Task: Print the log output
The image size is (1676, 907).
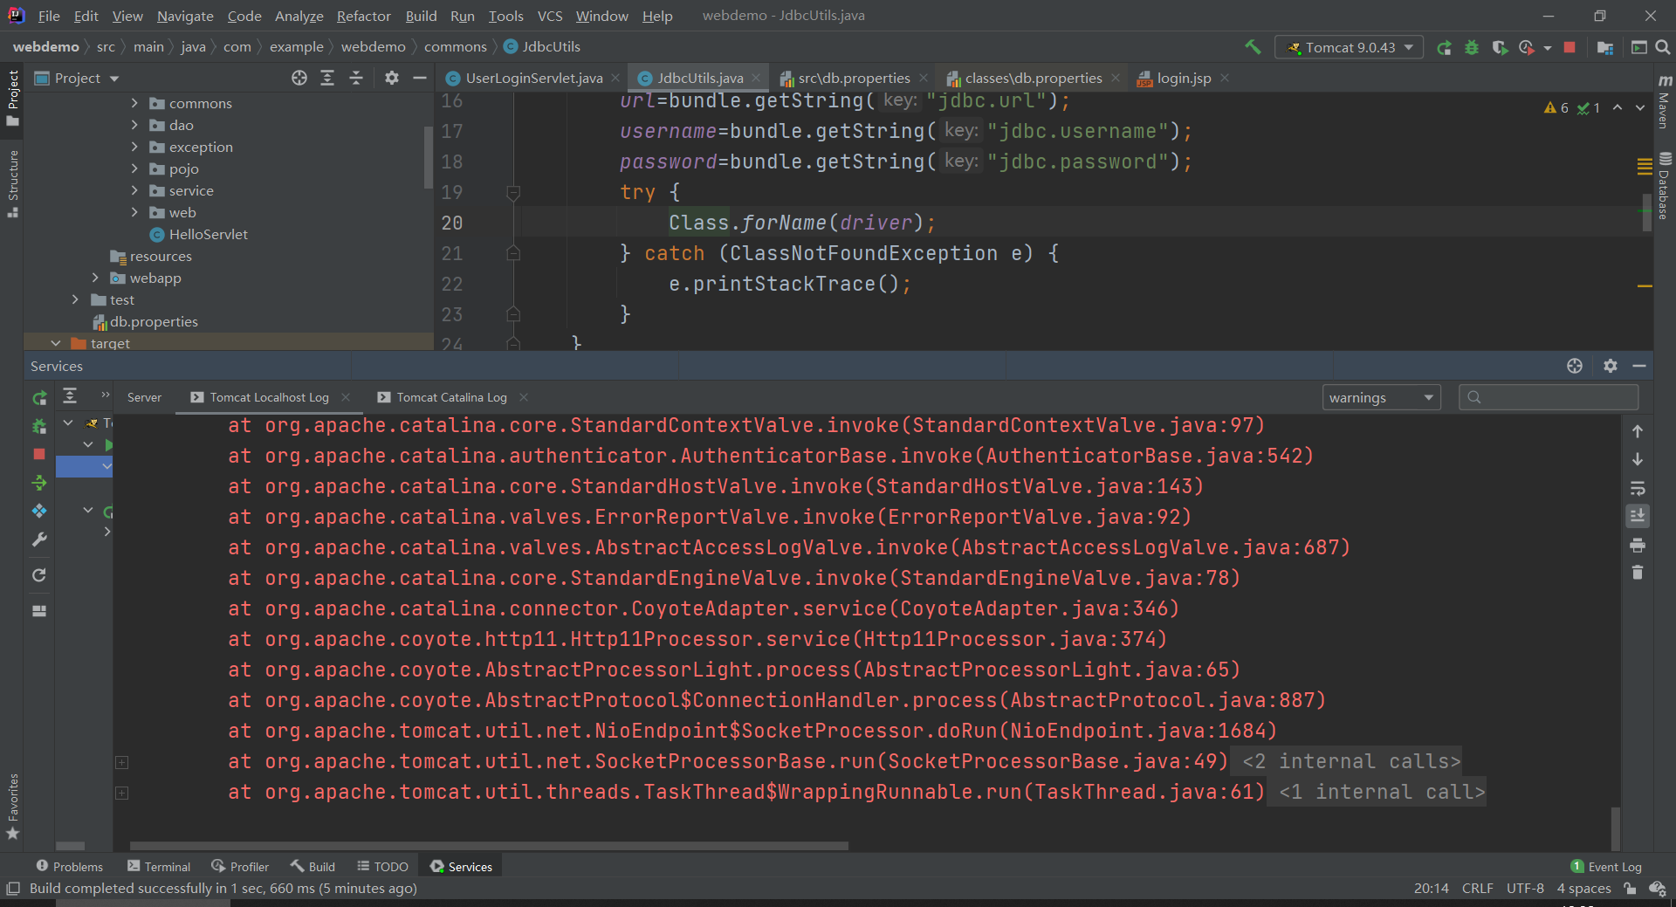Action: (1638, 546)
